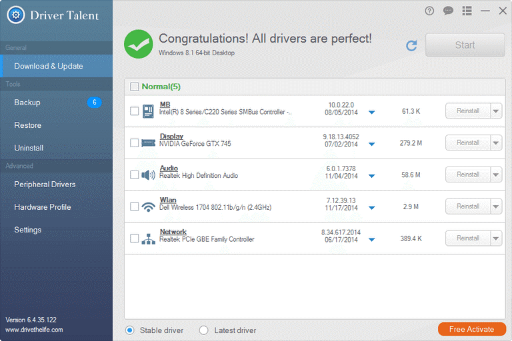Tick the Realtek High Definition Audio checkbox

point(134,175)
